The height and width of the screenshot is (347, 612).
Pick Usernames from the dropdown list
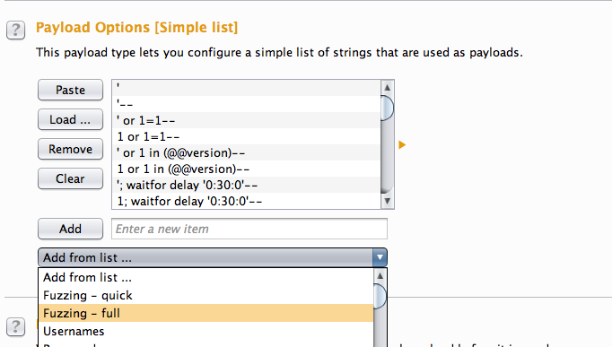(x=205, y=331)
